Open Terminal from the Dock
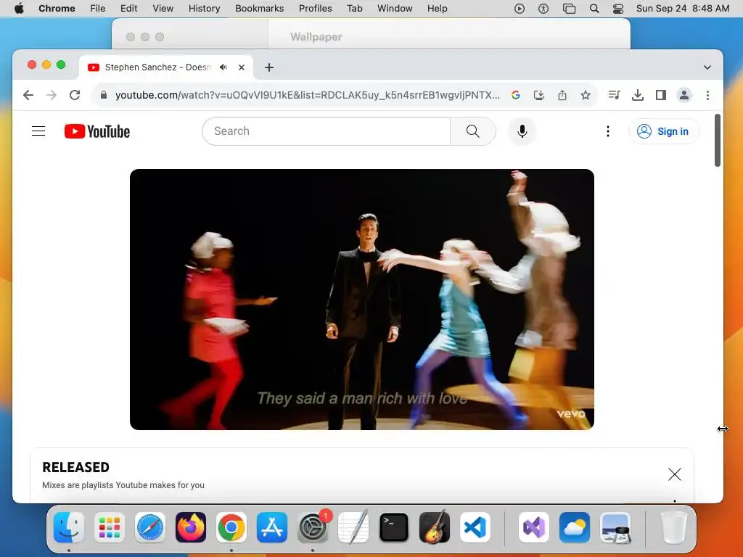The height and width of the screenshot is (557, 743). 394,527
